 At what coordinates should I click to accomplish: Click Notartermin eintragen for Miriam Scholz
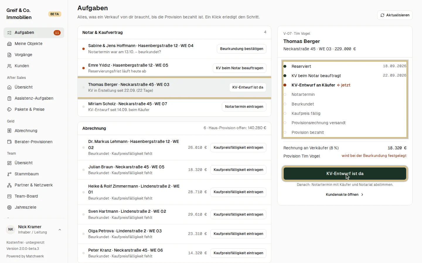[x=244, y=107]
